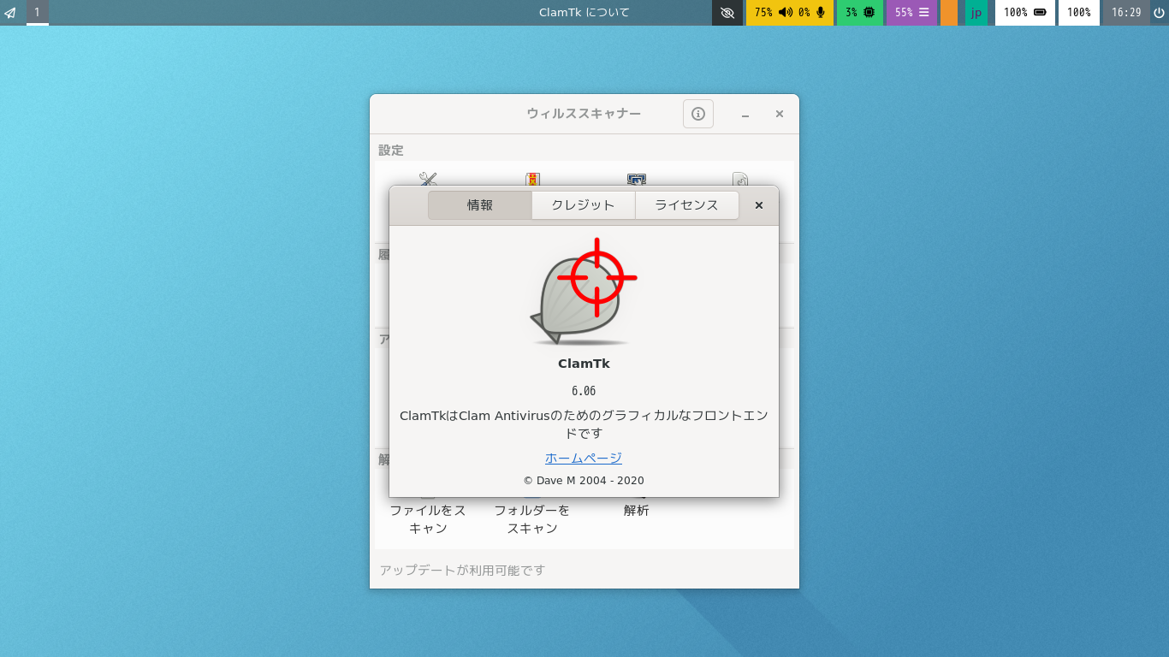Viewport: 1169px width, 657px height.
Task: Click the version number 6.06
Action: tap(584, 391)
